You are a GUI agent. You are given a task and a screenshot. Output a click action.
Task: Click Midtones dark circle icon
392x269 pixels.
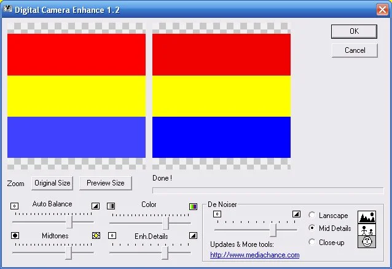point(15,235)
